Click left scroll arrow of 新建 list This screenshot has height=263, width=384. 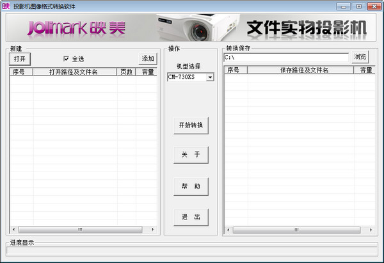(13, 230)
